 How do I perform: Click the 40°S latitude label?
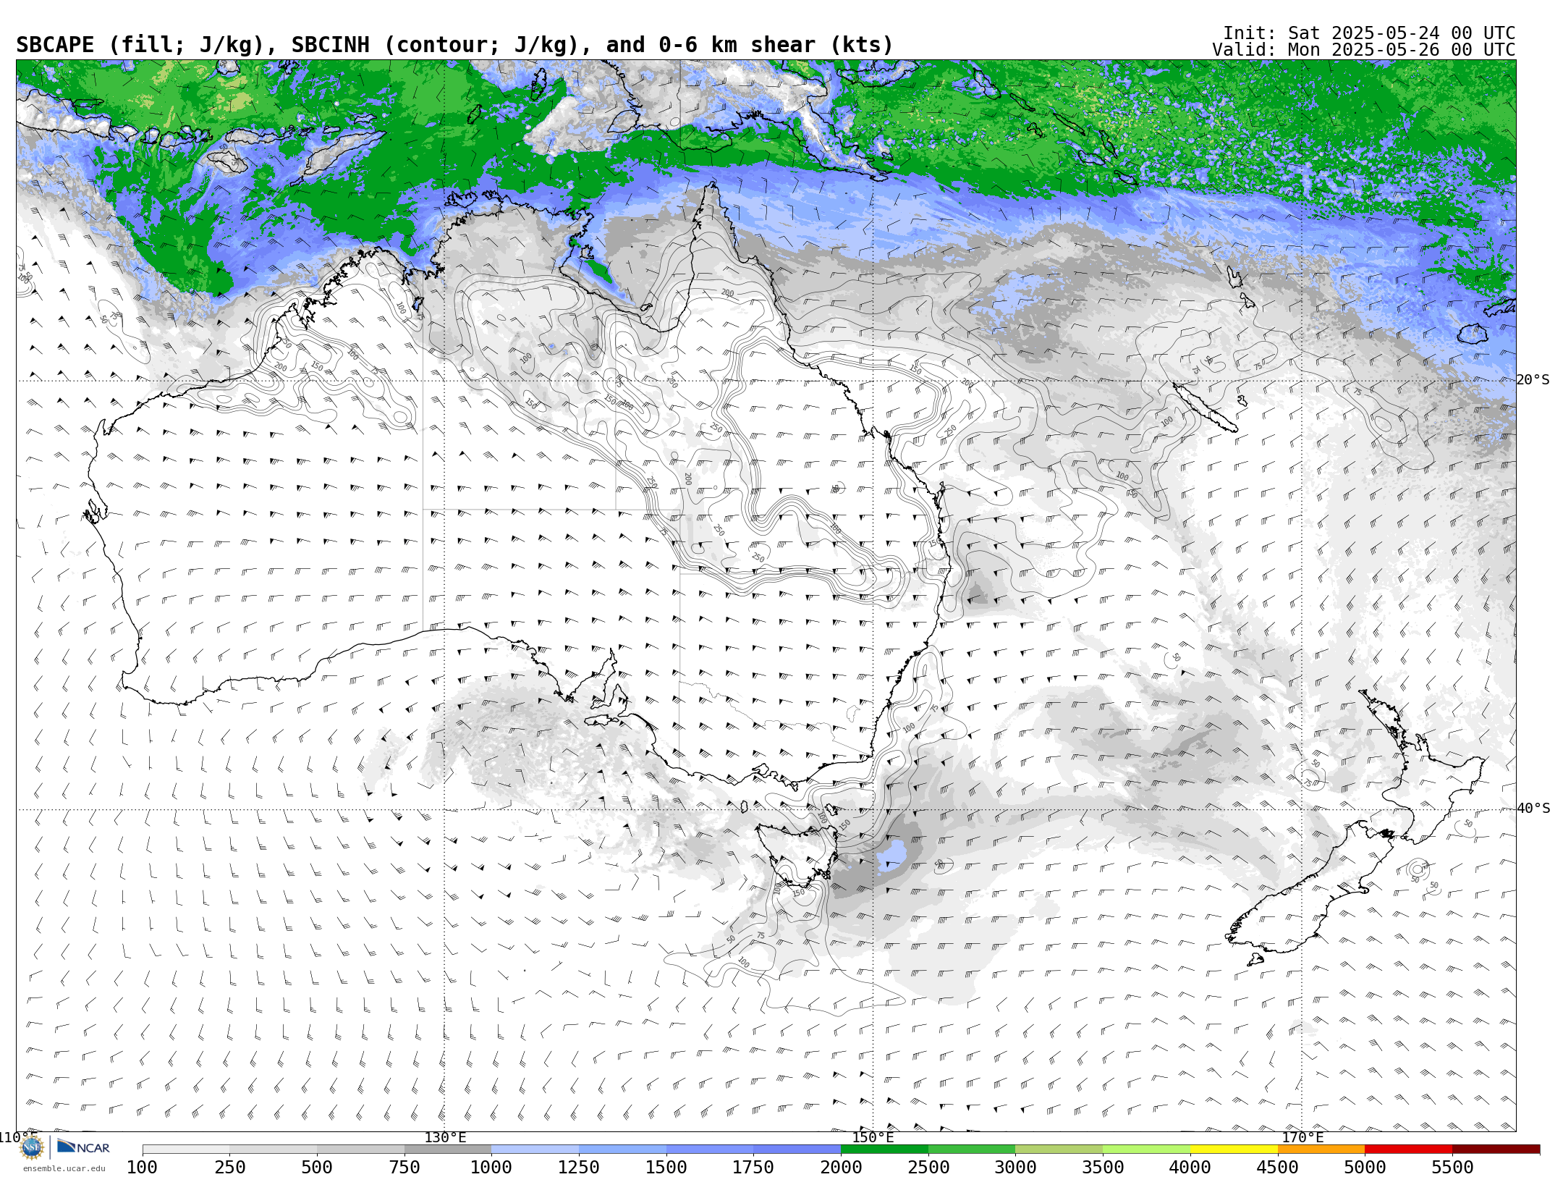pyautogui.click(x=1533, y=809)
